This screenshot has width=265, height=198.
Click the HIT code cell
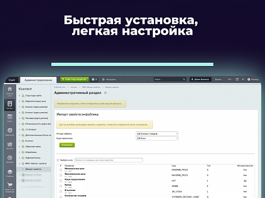[x=174, y=181]
